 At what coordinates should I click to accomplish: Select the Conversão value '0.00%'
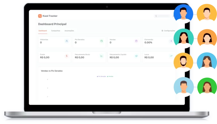[x=148, y=42]
